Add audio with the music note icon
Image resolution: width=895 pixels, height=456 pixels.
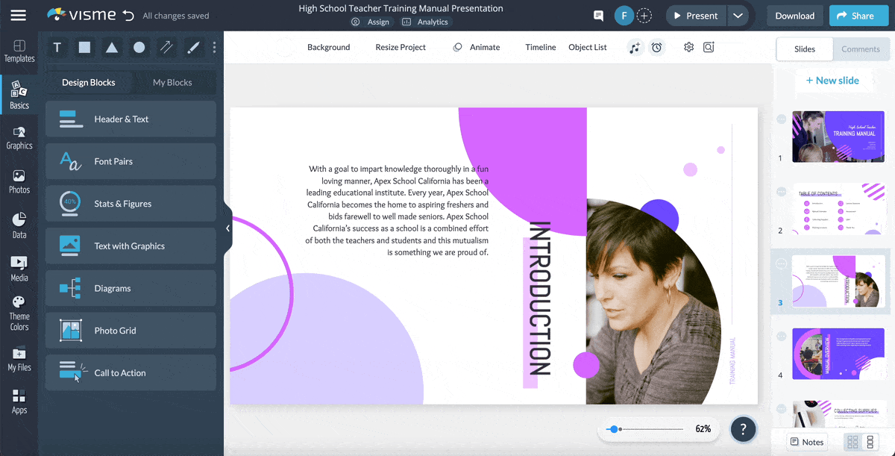coord(635,47)
